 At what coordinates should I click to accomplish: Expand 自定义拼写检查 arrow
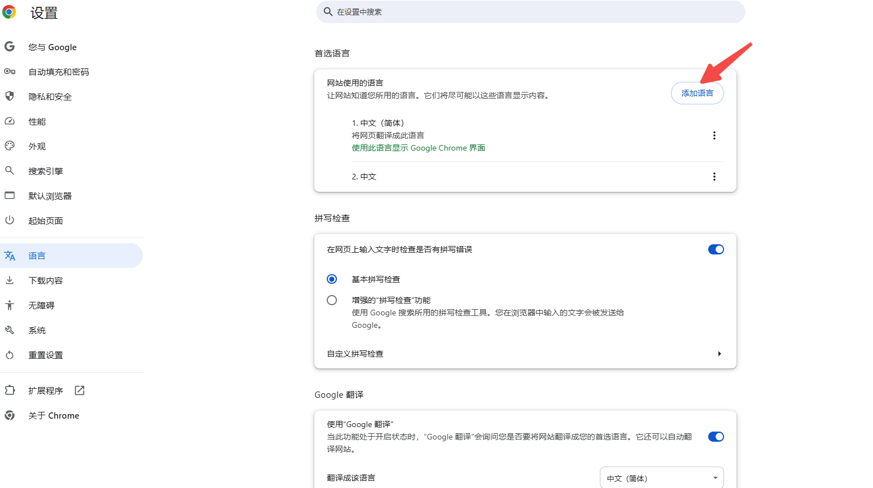720,354
